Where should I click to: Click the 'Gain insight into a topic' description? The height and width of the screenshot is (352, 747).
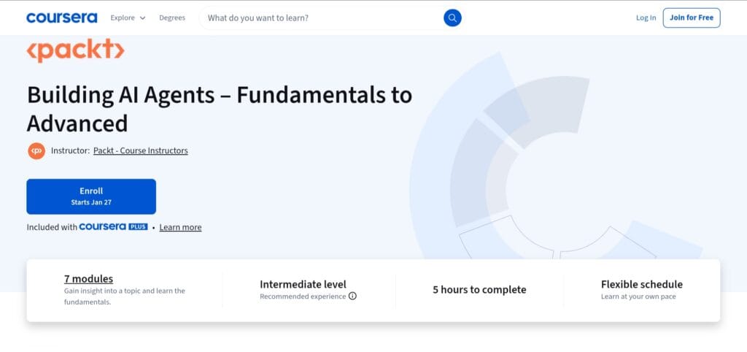pos(124,296)
